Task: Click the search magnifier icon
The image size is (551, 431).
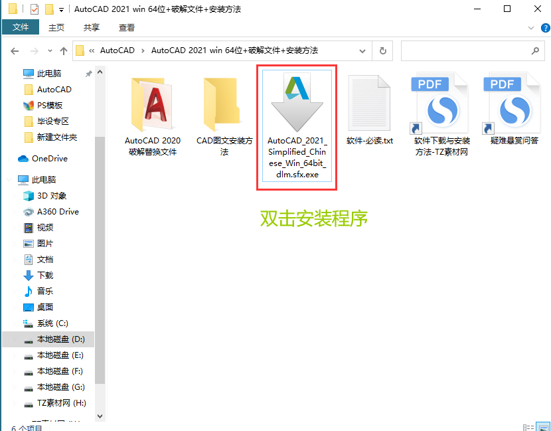Action: pos(535,51)
